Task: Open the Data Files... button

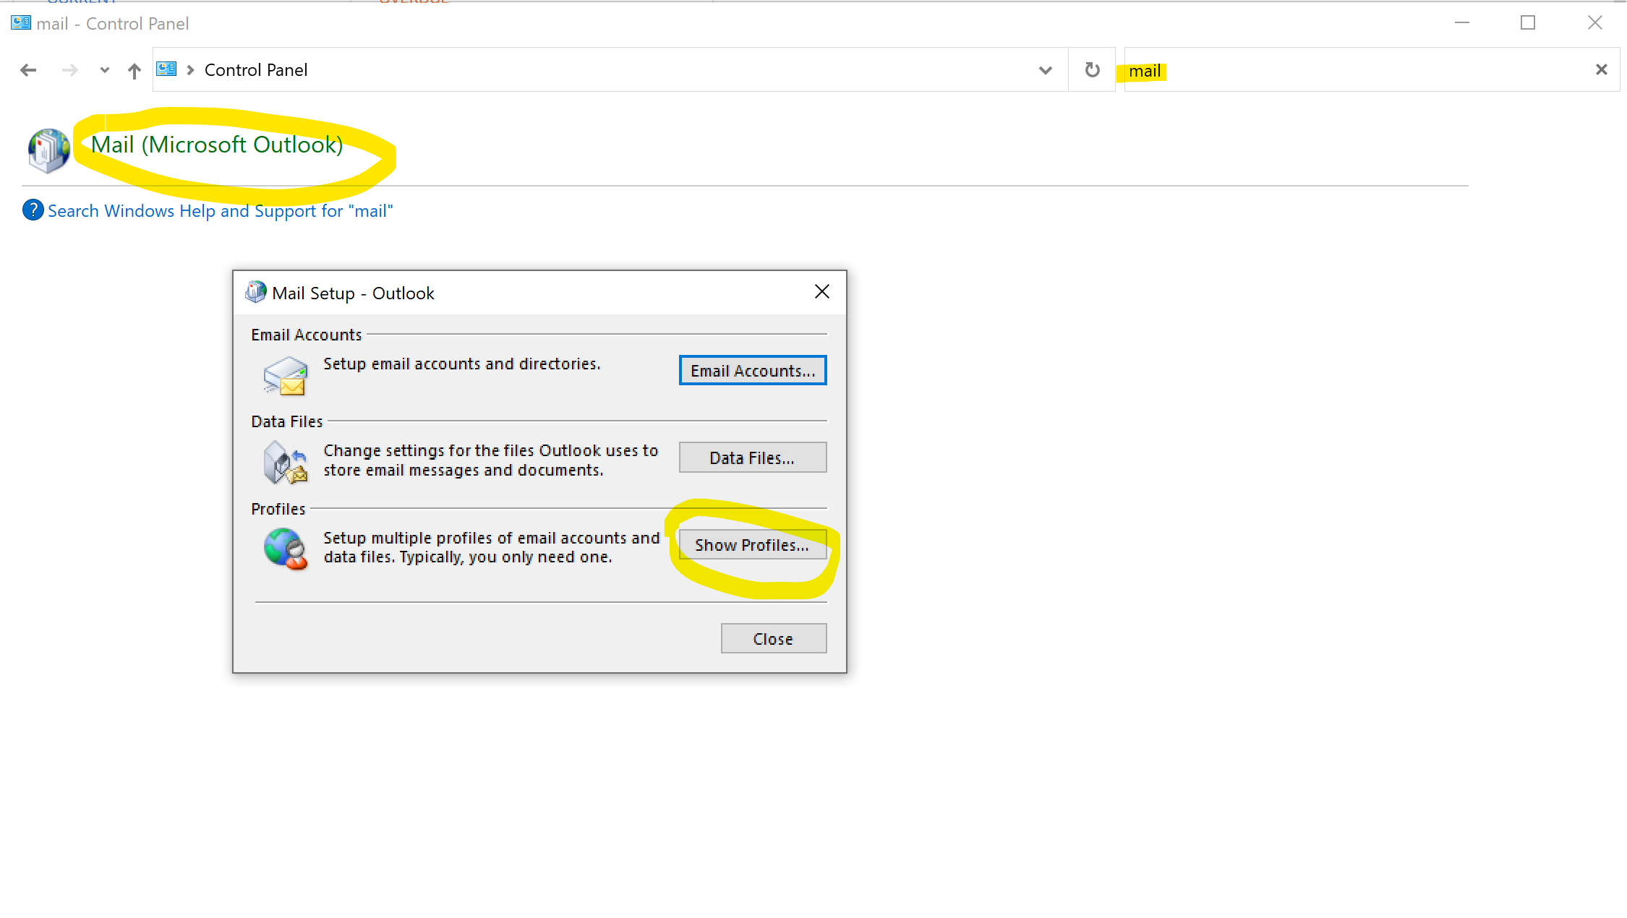Action: tap(753, 458)
